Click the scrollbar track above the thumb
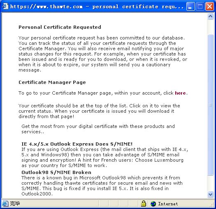Image resolution: width=216 pixels, height=209 pixels. point(210,27)
